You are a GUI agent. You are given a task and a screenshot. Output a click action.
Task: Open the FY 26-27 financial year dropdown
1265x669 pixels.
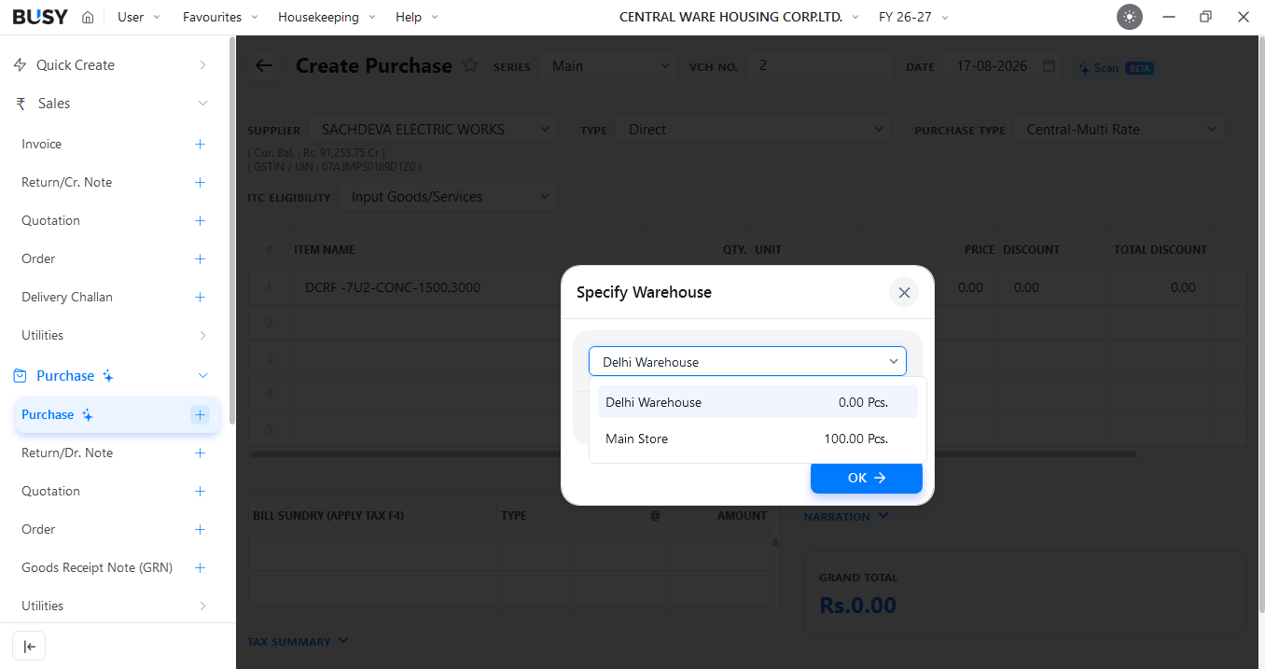[x=913, y=17]
